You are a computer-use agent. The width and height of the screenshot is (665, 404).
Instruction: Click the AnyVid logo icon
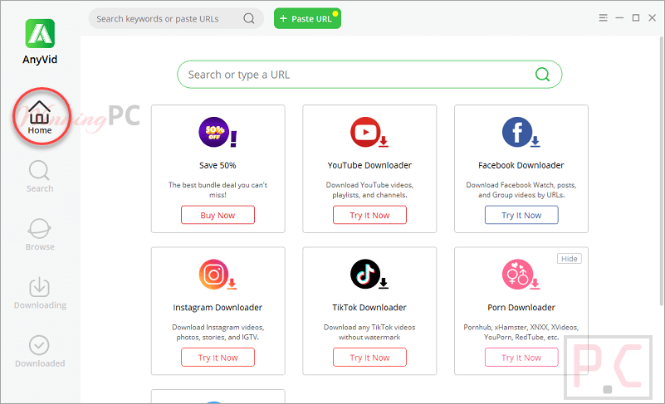(40, 33)
